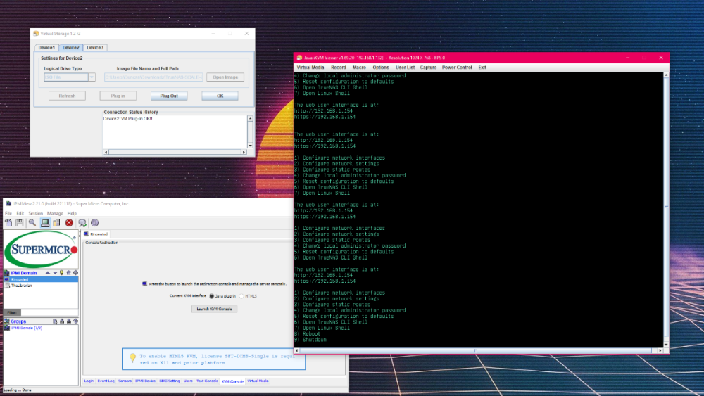This screenshot has height=396, width=704.
Task: Click the round globe icon in IPMIView toolbar
Action: coord(94,223)
